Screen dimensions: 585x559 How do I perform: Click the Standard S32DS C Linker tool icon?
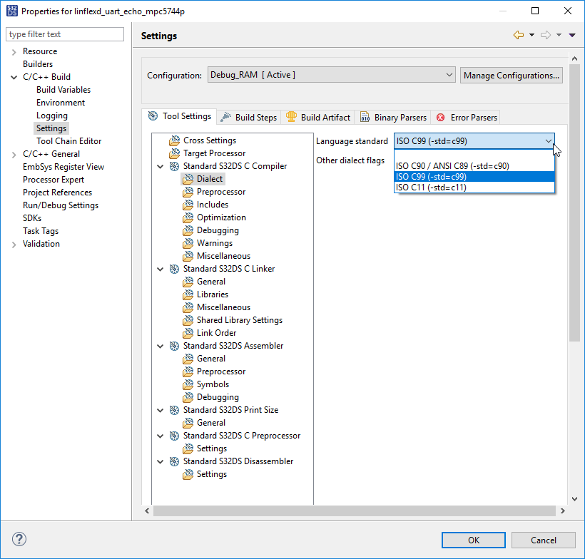tap(174, 269)
